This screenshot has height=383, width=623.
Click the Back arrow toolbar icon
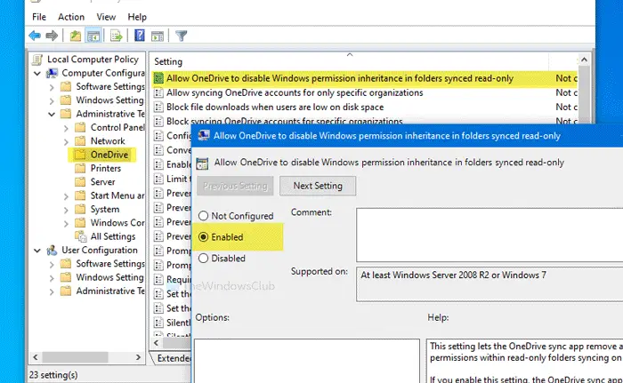point(35,36)
